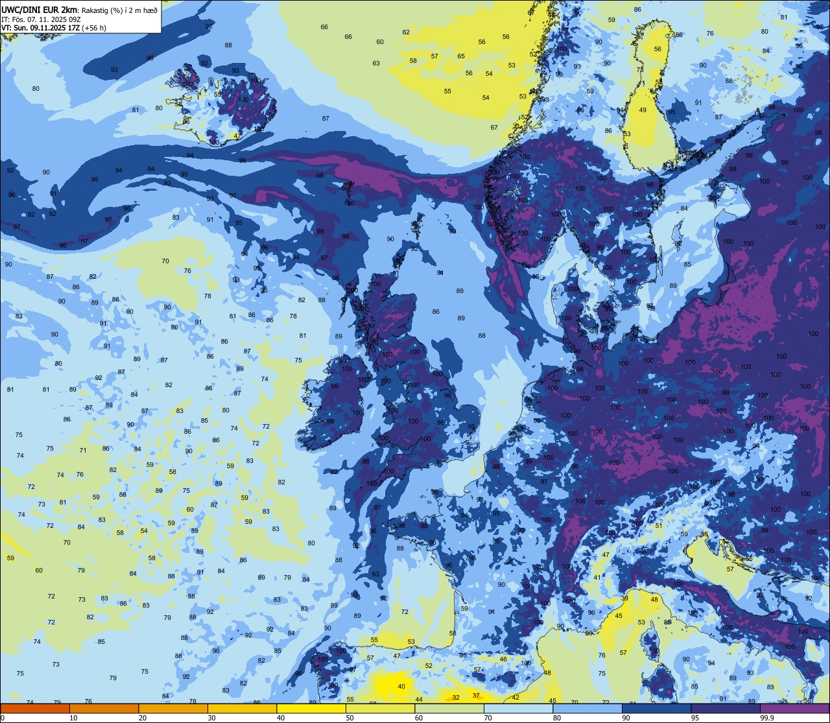Click the 80–90 light blue legend swatch
The height and width of the screenshot is (723, 830).
click(x=587, y=708)
